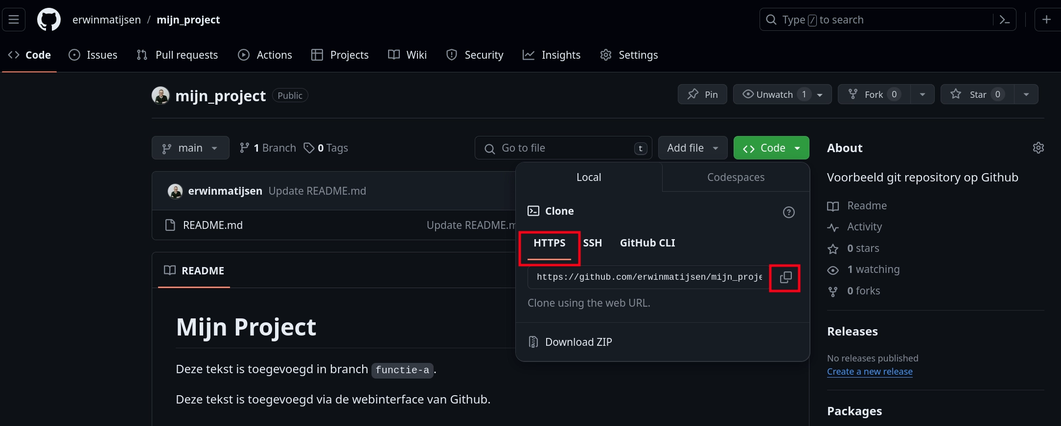This screenshot has width=1061, height=426.
Task: Click Create a new release link
Action: (x=870, y=372)
